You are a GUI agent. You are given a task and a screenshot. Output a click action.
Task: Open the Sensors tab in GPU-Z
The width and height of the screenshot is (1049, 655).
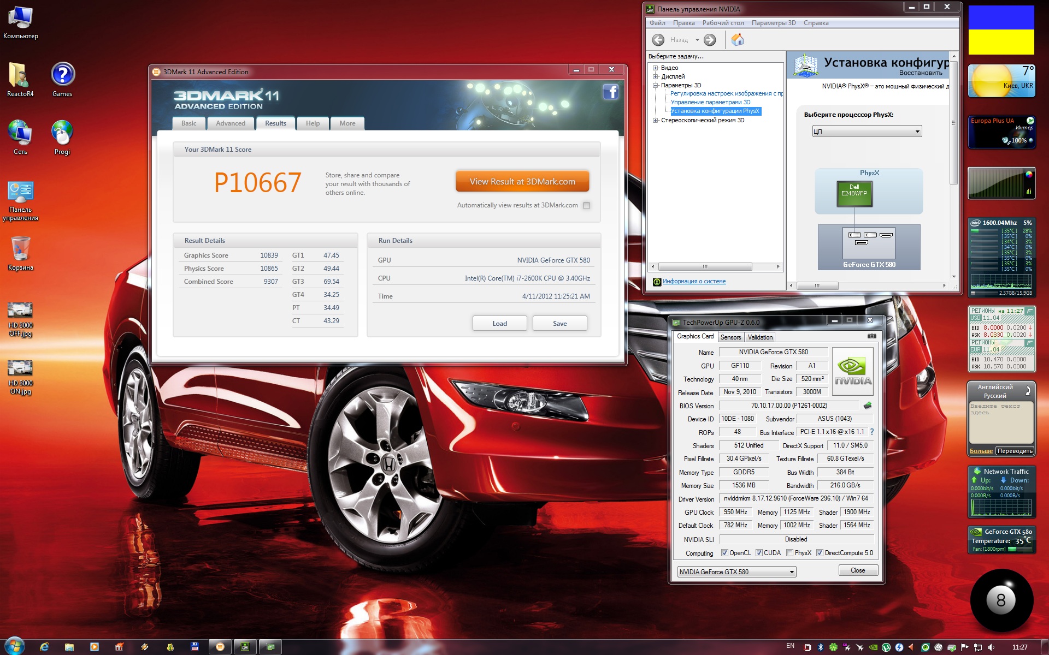(730, 337)
